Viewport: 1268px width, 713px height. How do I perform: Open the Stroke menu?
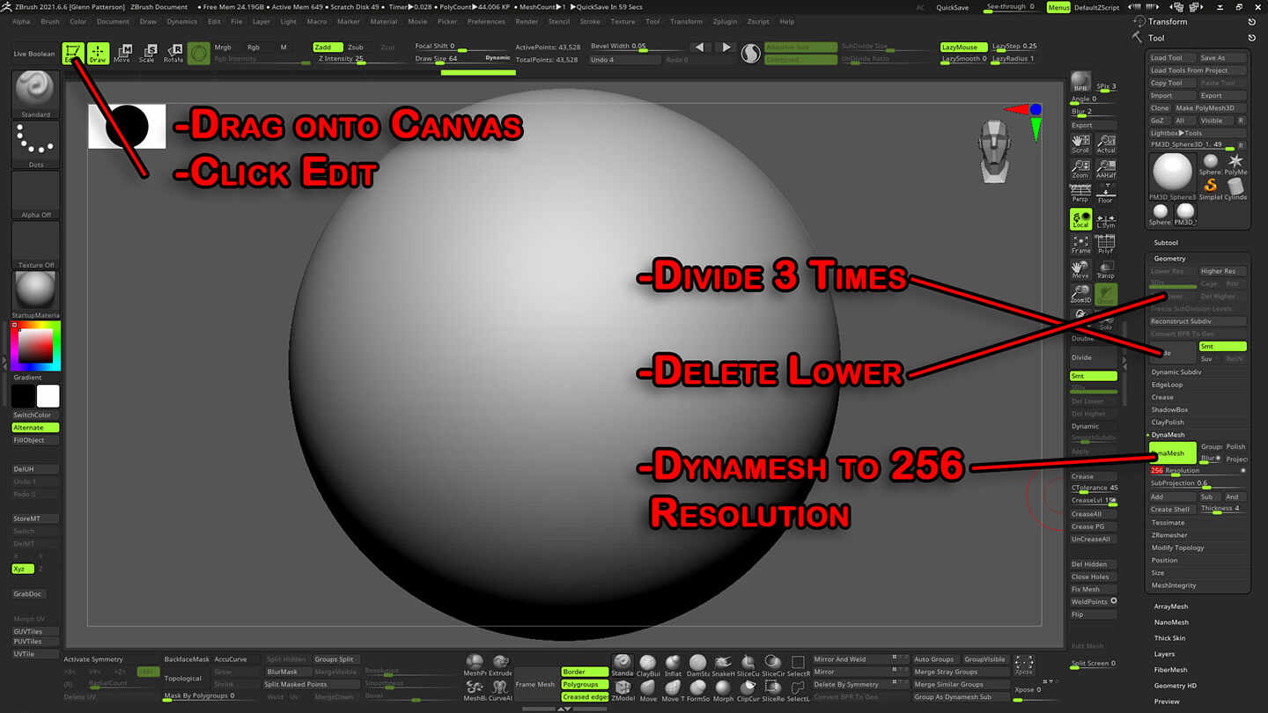pyautogui.click(x=590, y=21)
